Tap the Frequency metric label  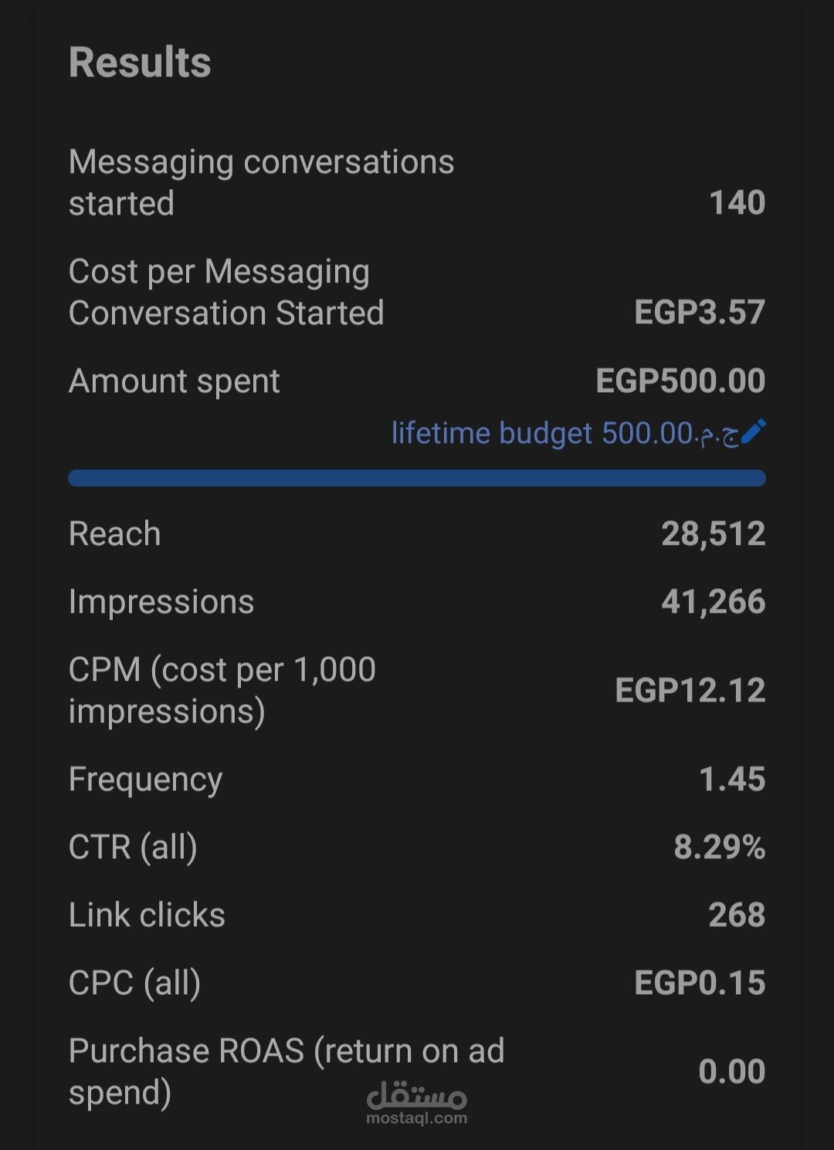146,780
